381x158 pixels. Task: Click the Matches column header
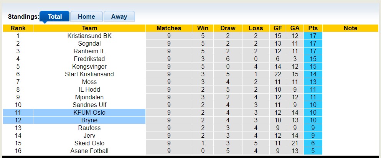pyautogui.click(x=169, y=28)
